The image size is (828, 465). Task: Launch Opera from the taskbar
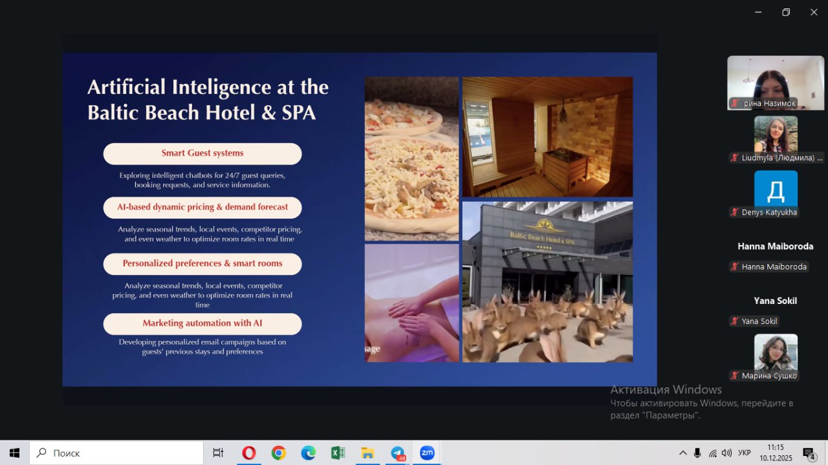(248, 453)
